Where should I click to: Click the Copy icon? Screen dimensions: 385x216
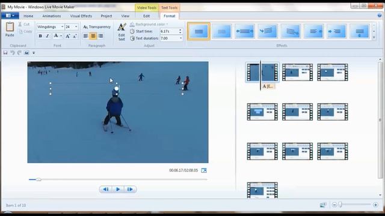pos(20,31)
